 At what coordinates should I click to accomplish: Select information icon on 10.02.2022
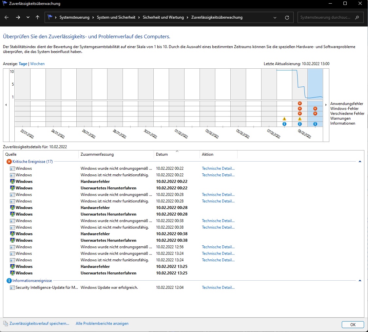pyautogui.click(x=315, y=124)
